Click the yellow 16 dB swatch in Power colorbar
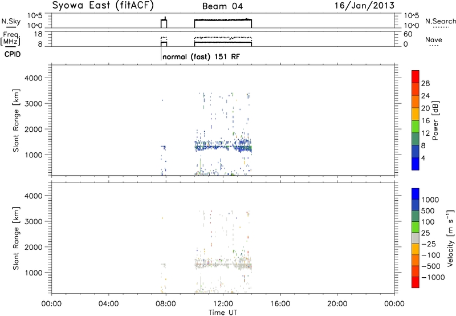The width and height of the screenshot is (456, 316). [x=416, y=114]
